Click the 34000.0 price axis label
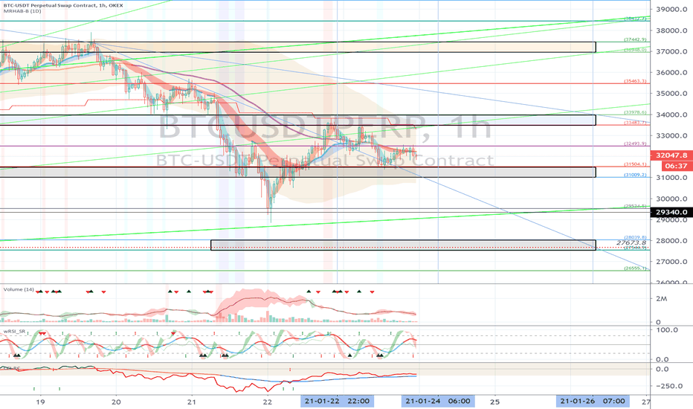693x409 pixels. 671,115
